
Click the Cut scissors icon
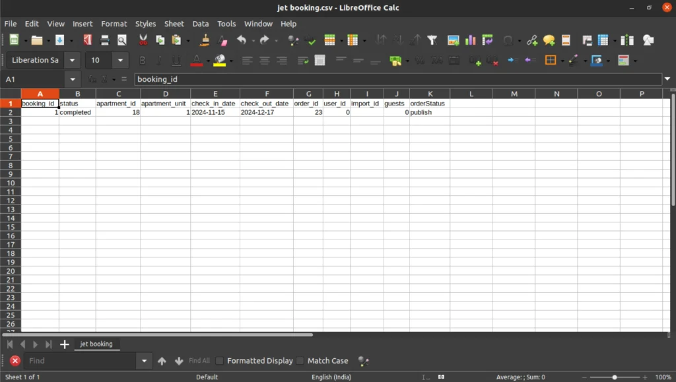[x=143, y=40]
